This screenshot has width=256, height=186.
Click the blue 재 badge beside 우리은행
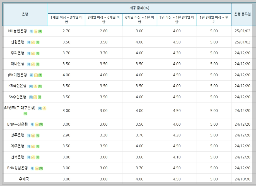(x=29, y=53)
